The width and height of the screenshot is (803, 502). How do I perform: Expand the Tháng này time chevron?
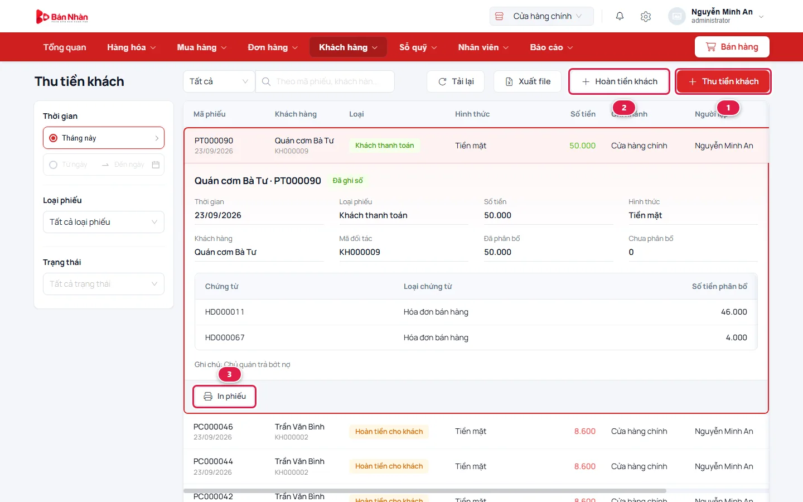coord(157,138)
